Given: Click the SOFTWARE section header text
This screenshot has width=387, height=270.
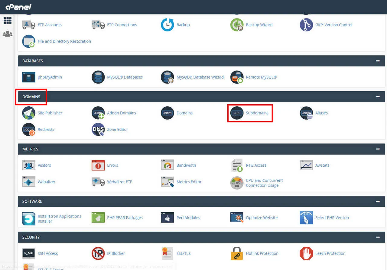Looking at the screenshot, I should (x=32, y=201).
